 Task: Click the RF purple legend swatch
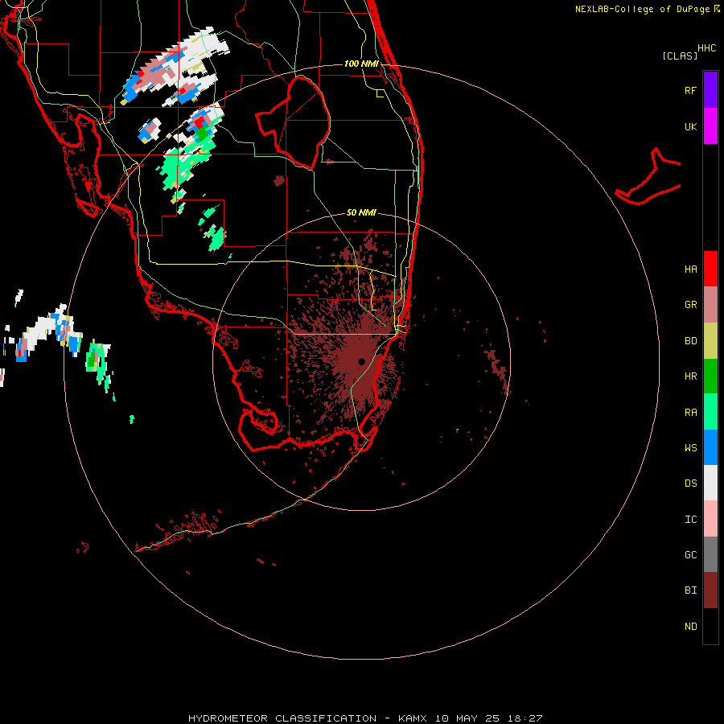710,89
